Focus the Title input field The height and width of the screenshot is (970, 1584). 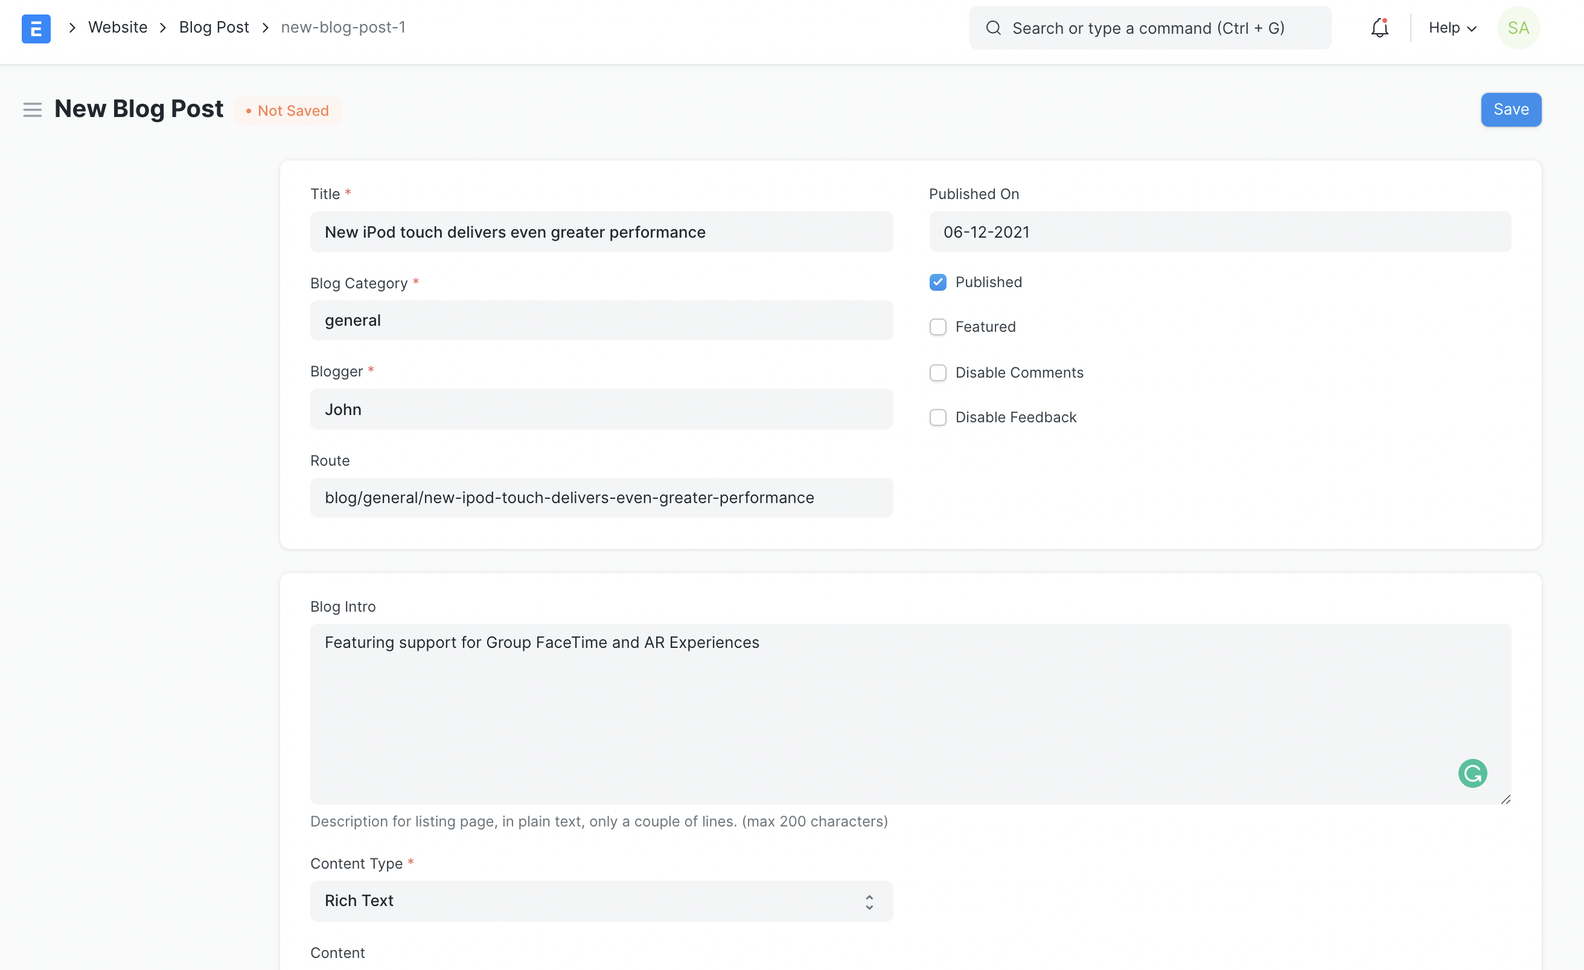(601, 232)
